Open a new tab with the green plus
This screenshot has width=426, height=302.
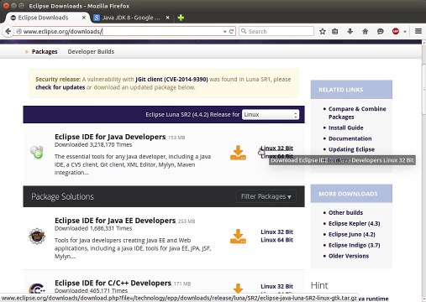[181, 18]
